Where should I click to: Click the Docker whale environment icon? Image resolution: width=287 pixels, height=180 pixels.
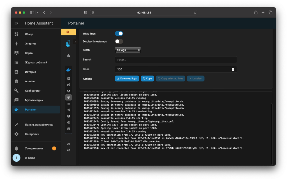point(68,70)
